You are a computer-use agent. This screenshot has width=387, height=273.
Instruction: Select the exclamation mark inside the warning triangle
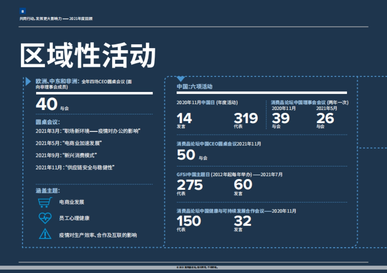45,234
